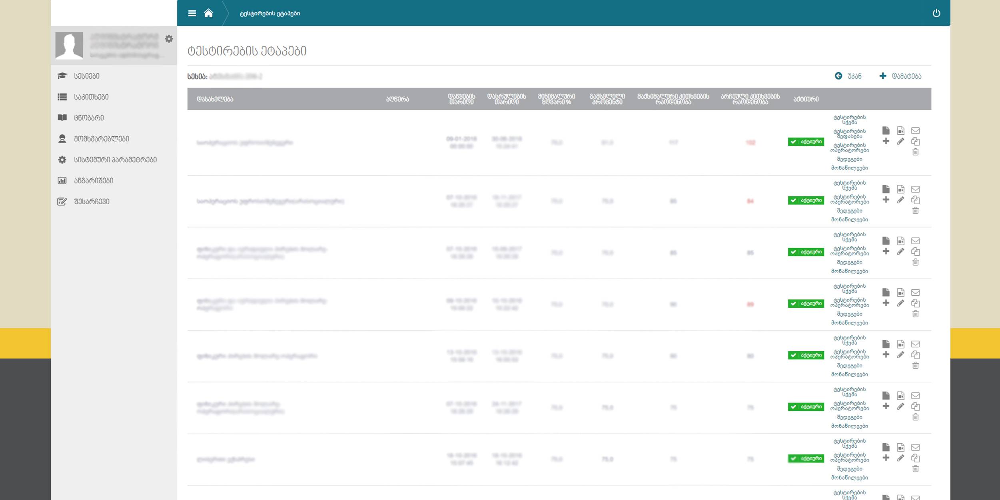Toggle აქტიური status in the second row
Screen dimensions: 1000x500
tap(806, 200)
